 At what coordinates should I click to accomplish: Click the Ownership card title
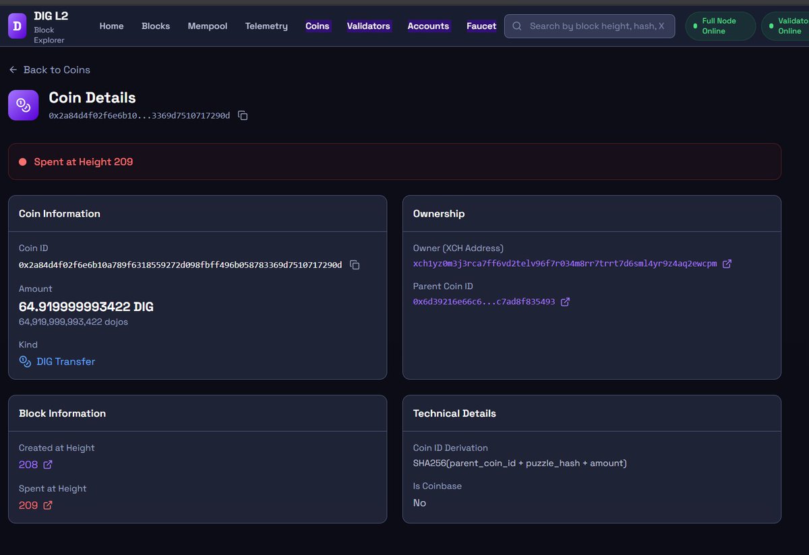pyautogui.click(x=439, y=214)
